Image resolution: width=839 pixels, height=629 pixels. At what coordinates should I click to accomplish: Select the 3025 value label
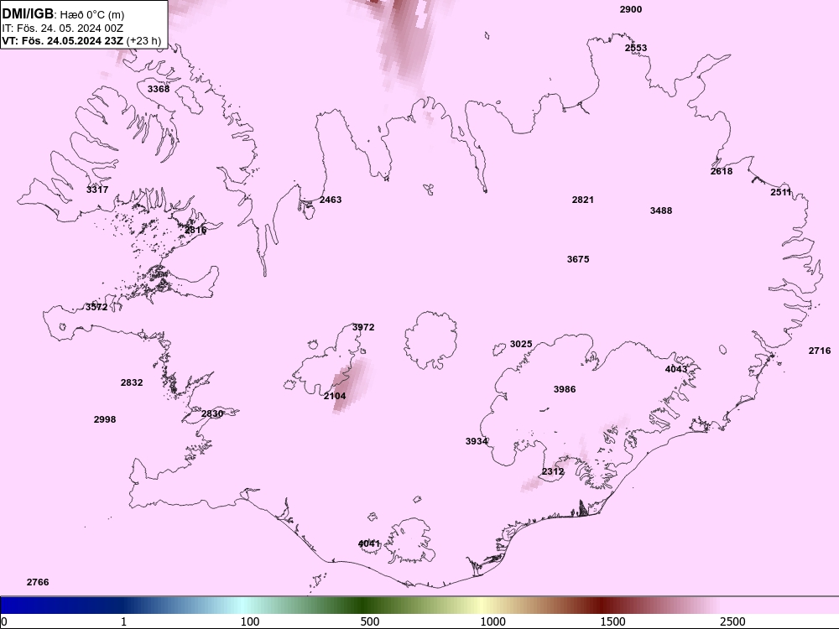(521, 344)
